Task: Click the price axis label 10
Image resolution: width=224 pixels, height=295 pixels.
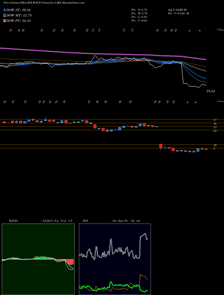Action: [x=215, y=145]
